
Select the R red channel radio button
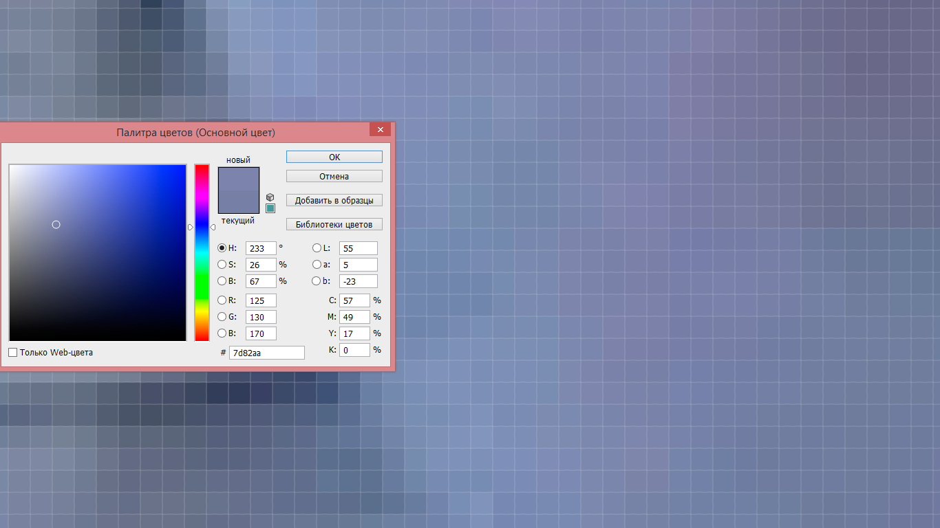(222, 300)
